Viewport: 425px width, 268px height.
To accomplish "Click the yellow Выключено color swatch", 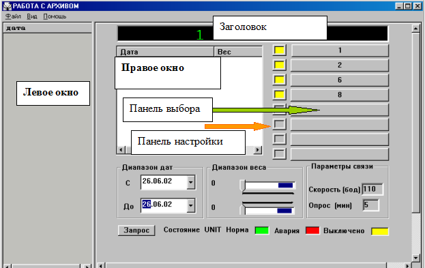I will pyautogui.click(x=380, y=231).
